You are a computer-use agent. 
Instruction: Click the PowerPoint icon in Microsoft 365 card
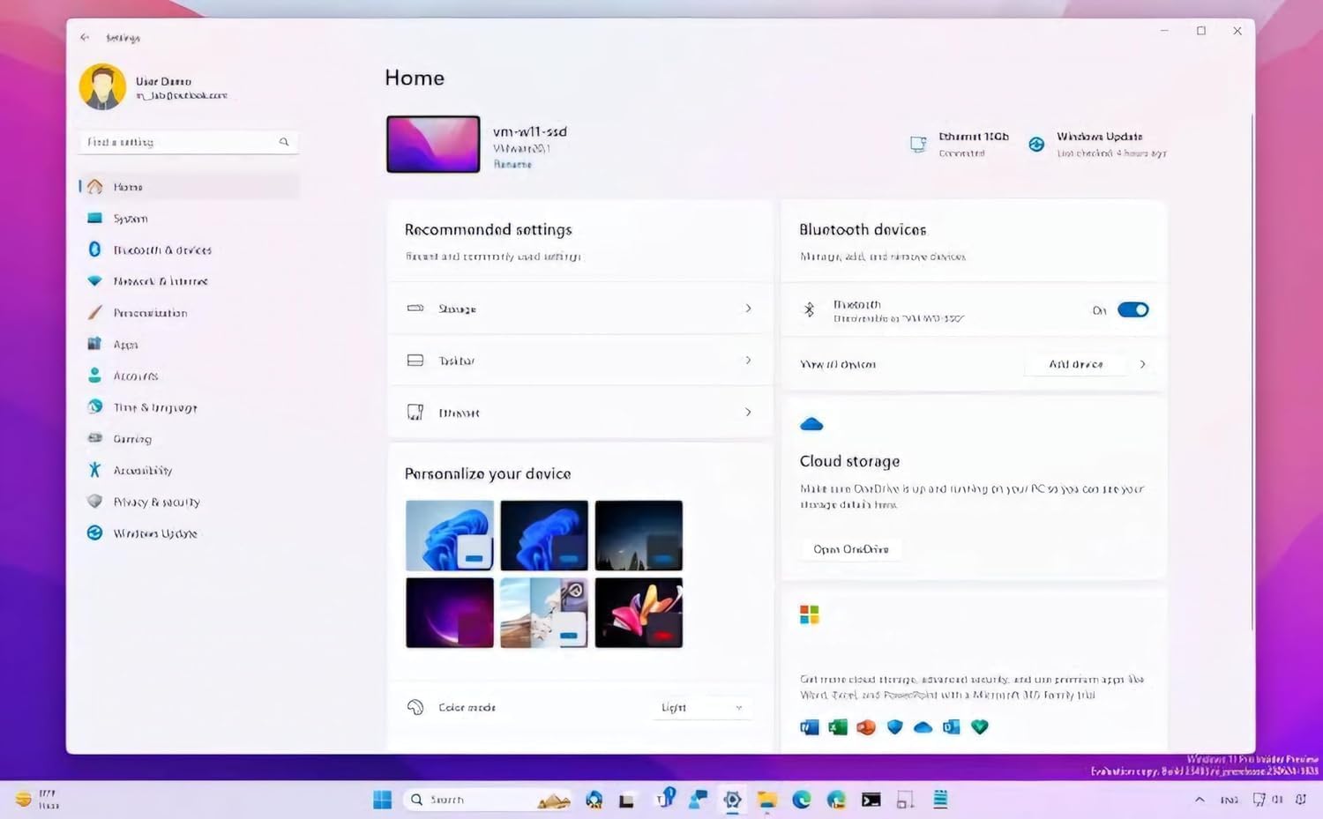(866, 727)
